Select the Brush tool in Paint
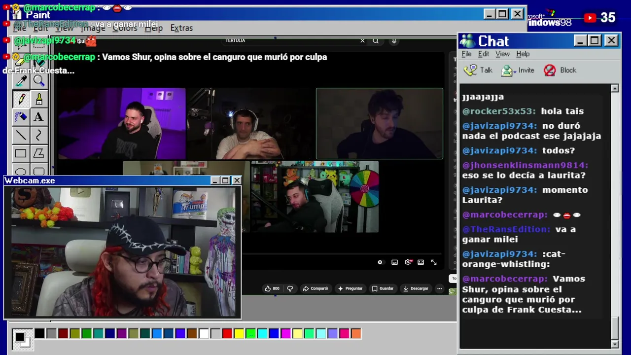This screenshot has width=631, height=355. (38, 99)
